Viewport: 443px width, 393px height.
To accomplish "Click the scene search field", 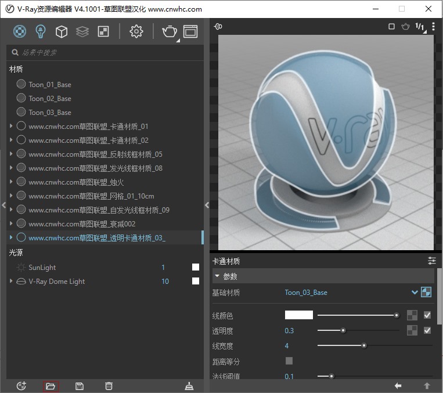I will [105, 52].
